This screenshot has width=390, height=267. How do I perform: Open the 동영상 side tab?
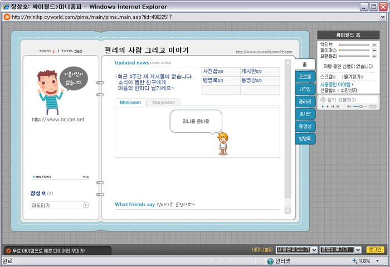point(305,126)
